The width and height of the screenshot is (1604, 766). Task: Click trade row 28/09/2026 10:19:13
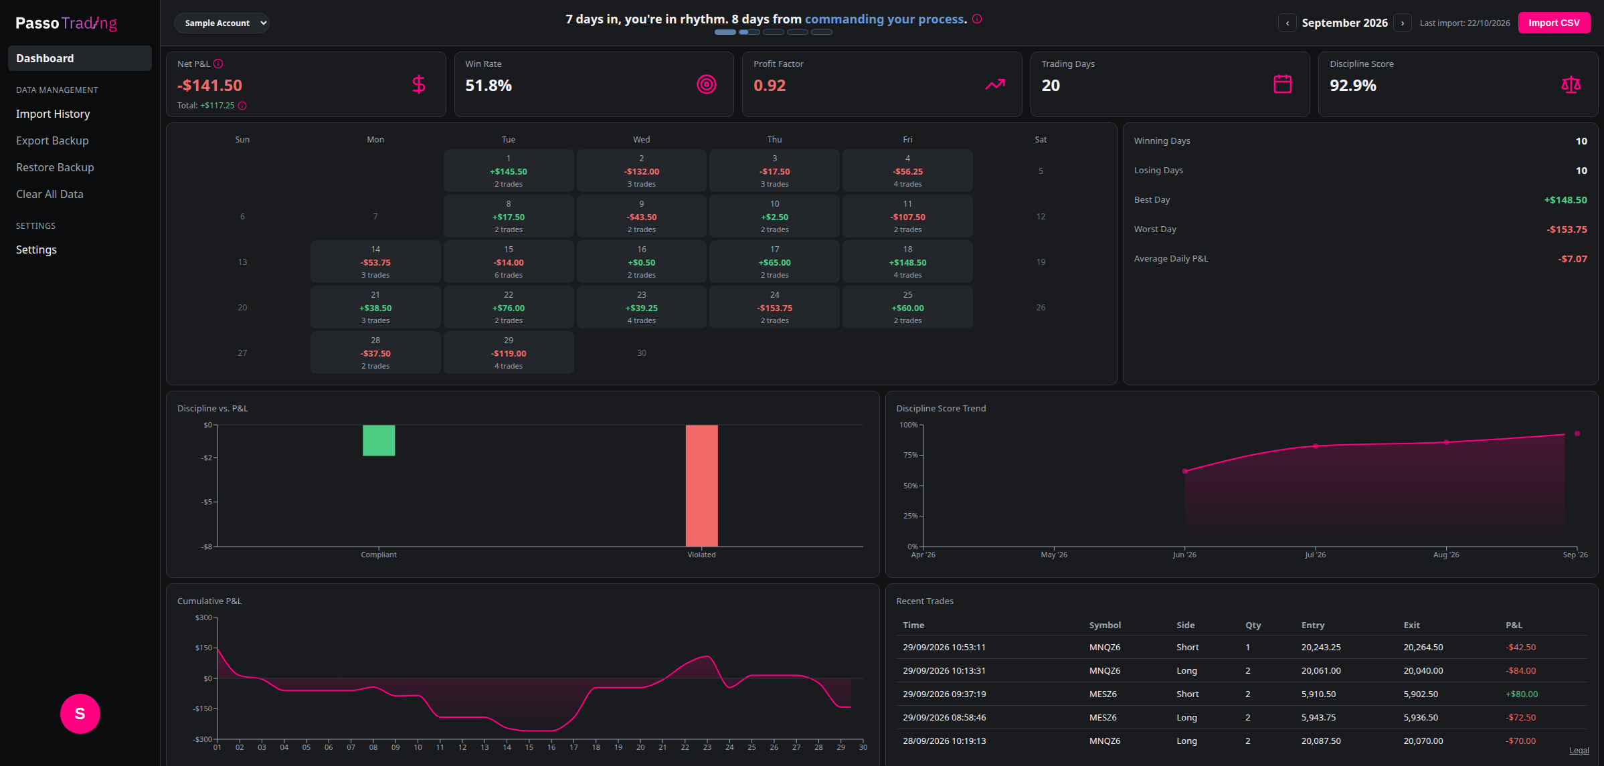[1241, 741]
